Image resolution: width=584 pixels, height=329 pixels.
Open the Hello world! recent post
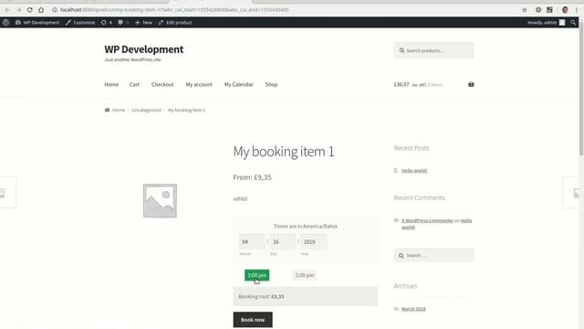pos(414,171)
